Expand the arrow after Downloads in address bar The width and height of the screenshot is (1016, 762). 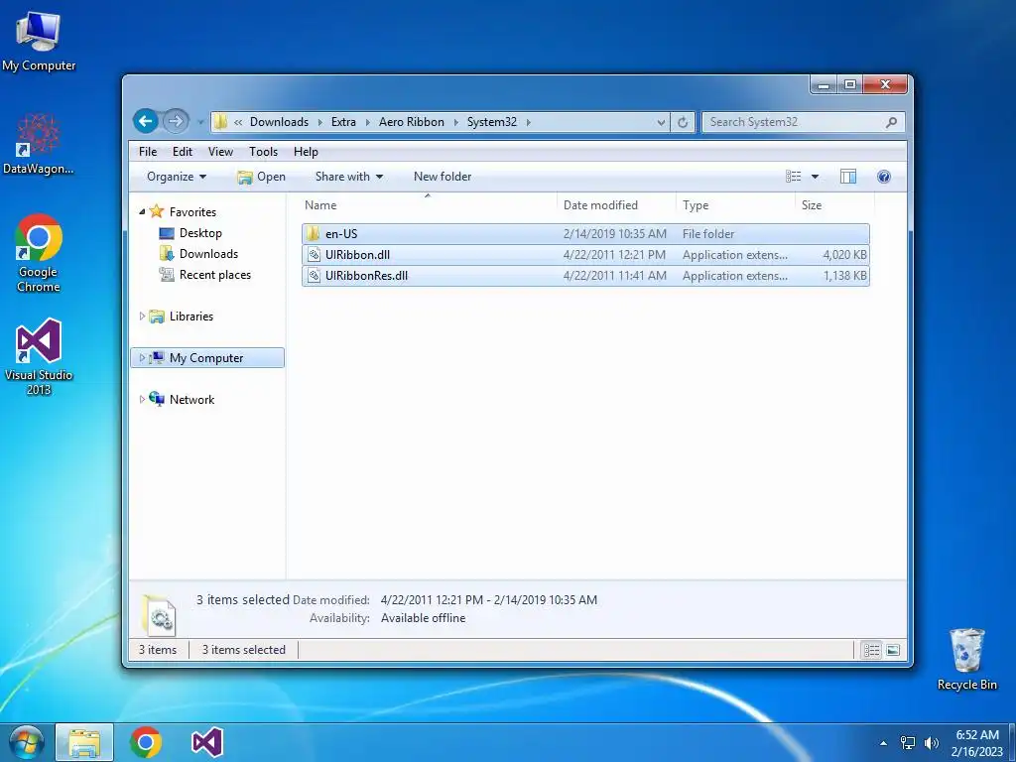319,122
